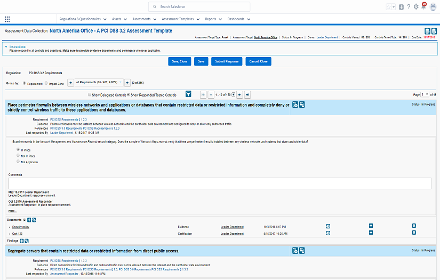Image resolution: width=440 pixels, height=280 pixels.
Task: Click the Save, Close button
Action: coord(180,61)
